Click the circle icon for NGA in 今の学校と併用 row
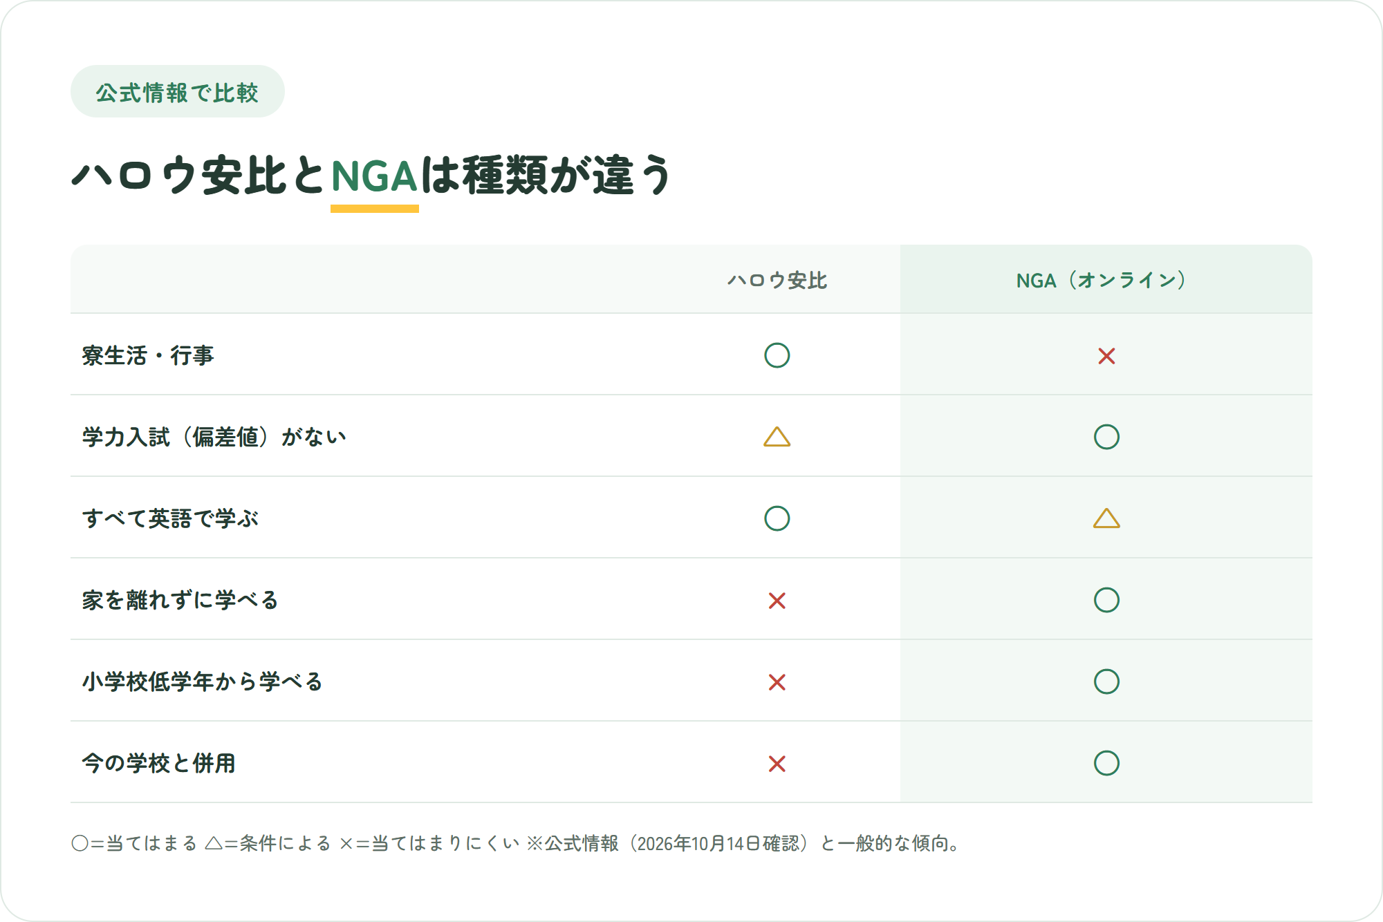 pos(1106,763)
